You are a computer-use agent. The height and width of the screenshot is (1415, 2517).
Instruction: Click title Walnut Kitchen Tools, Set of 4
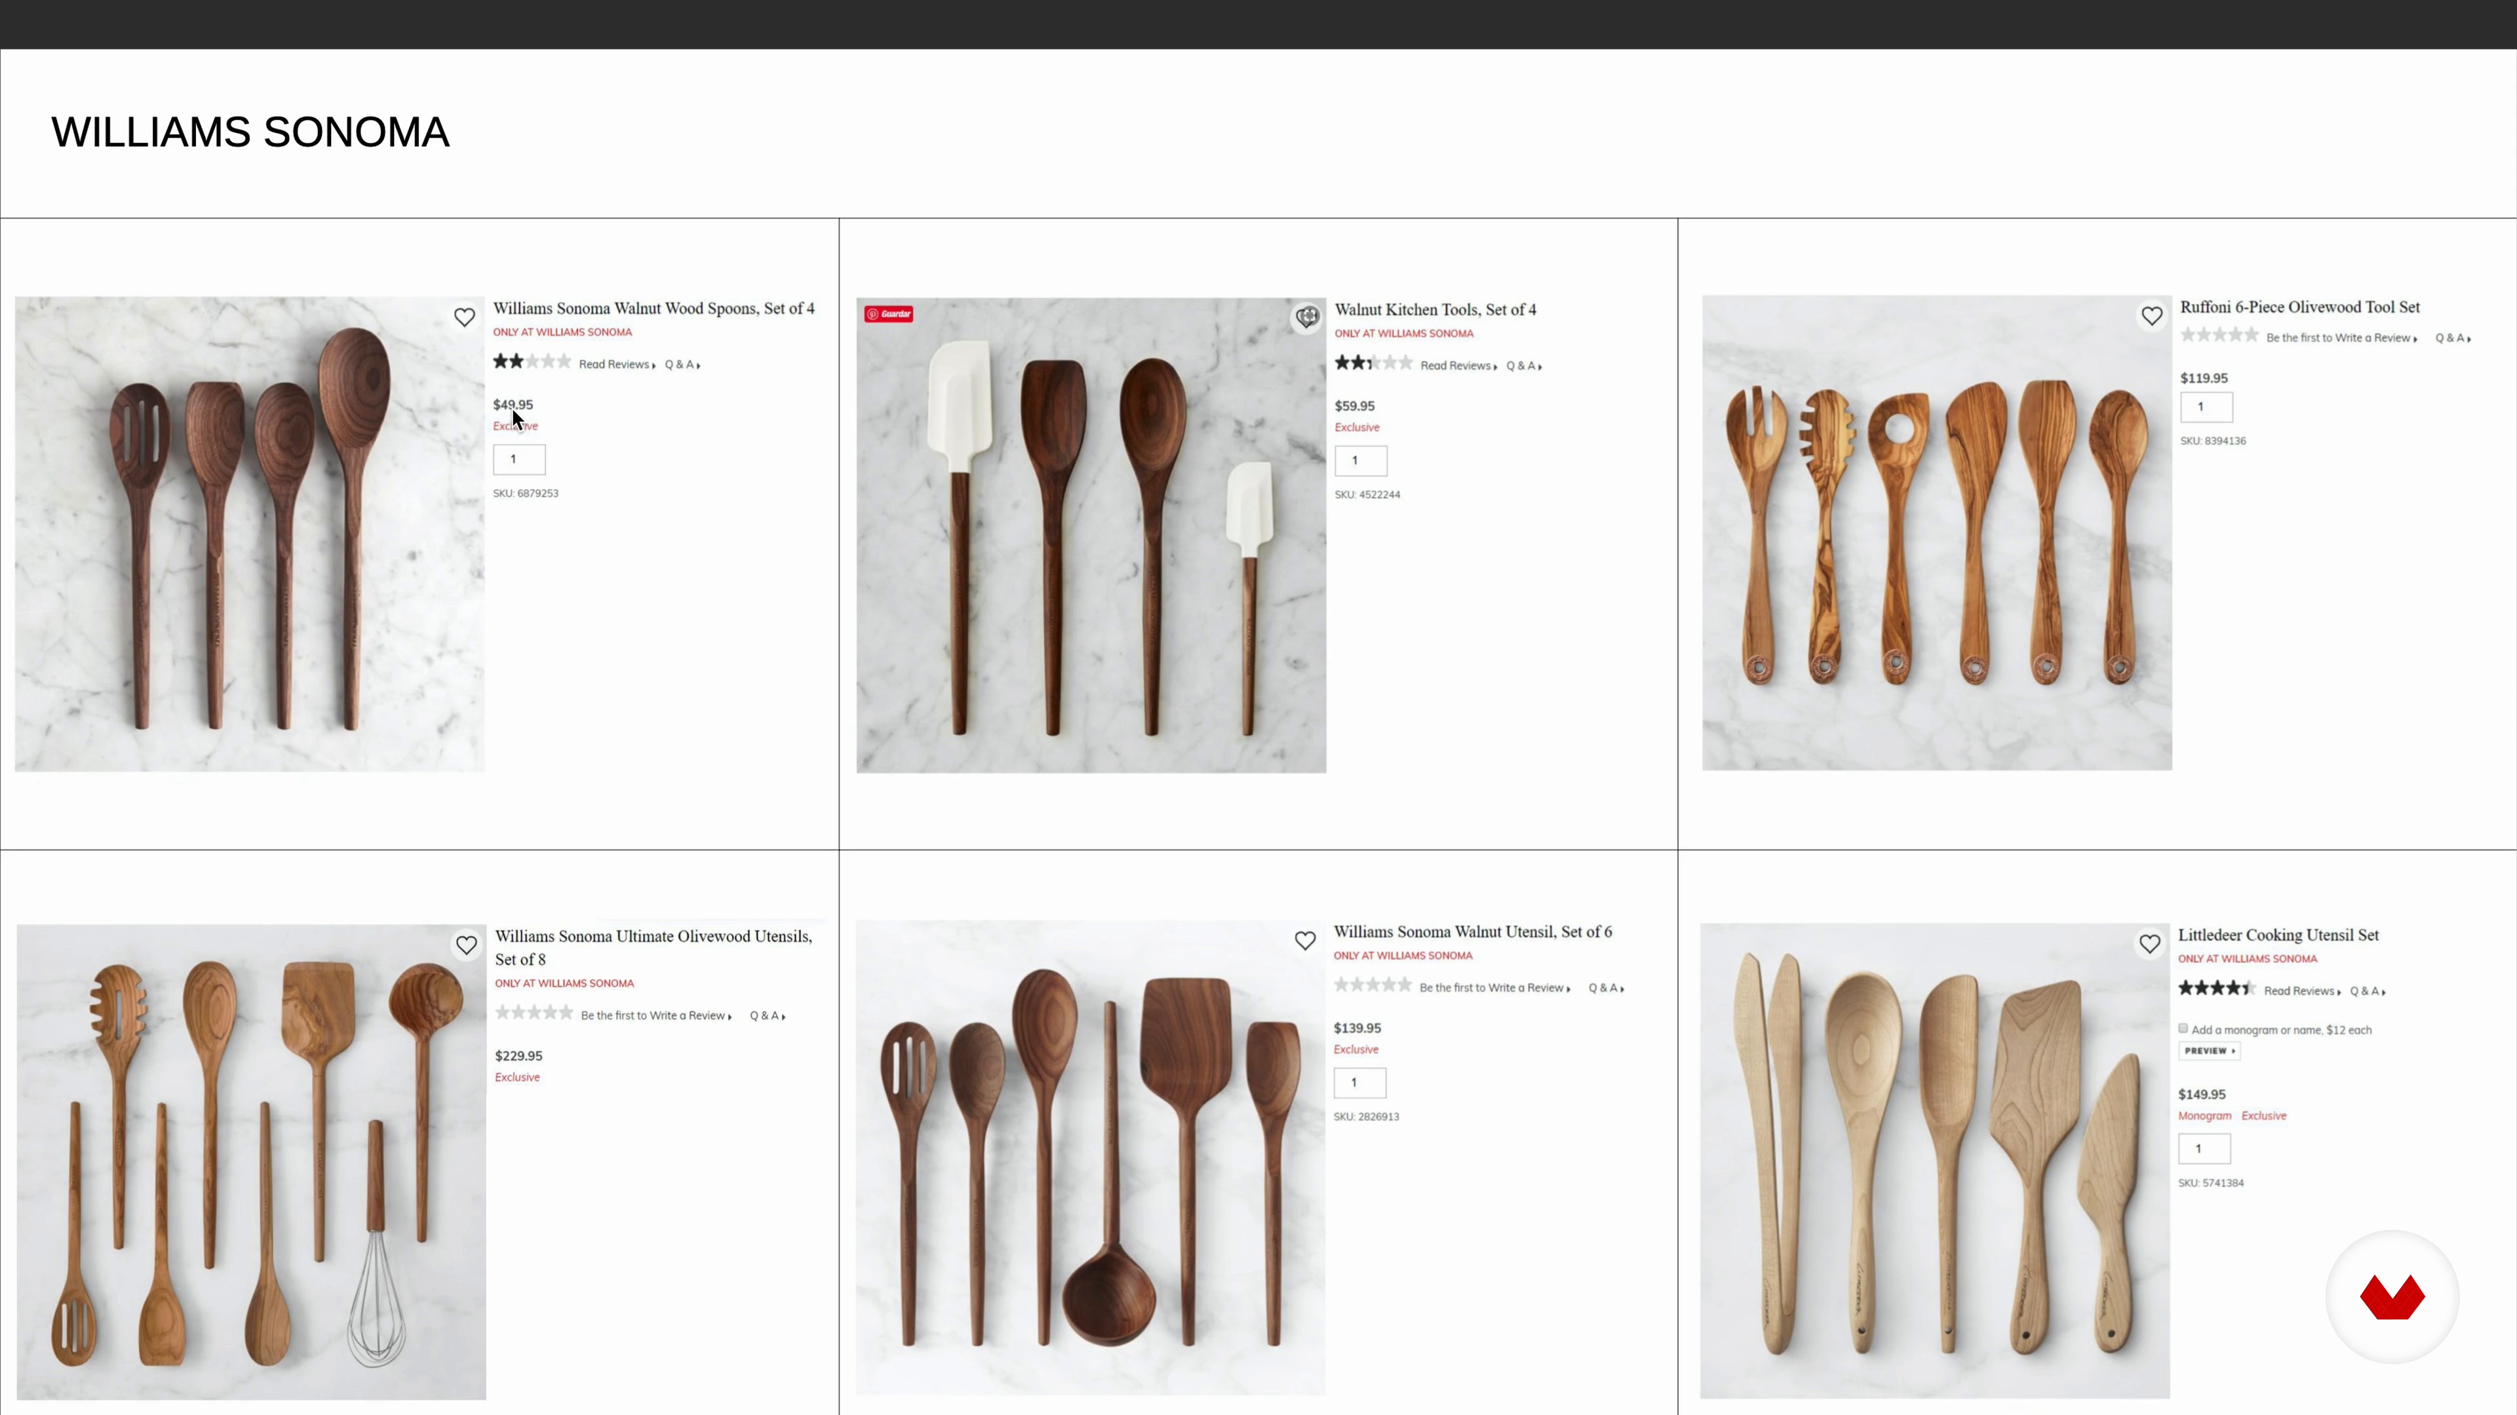(1435, 310)
